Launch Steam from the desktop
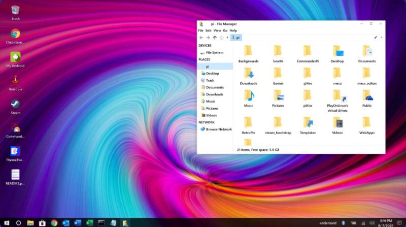This screenshot has width=406, height=227. pyautogui.click(x=15, y=105)
